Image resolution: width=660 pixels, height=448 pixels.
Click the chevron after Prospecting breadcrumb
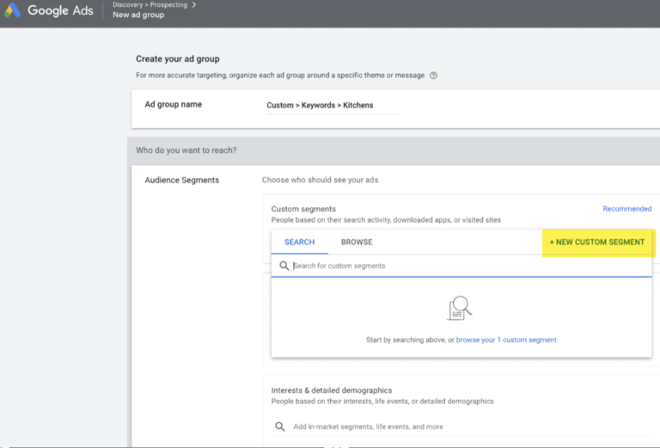tap(194, 5)
